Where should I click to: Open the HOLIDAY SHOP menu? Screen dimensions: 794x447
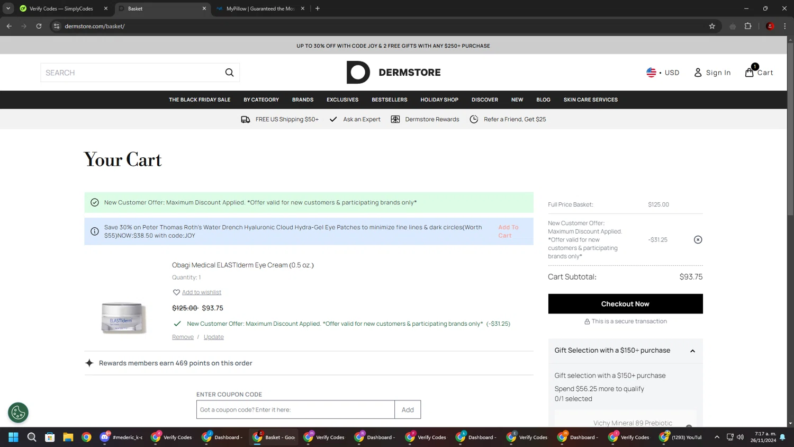(439, 100)
